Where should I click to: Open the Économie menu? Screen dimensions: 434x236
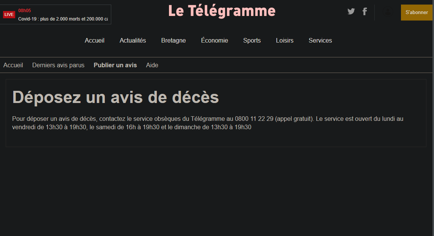click(x=215, y=40)
